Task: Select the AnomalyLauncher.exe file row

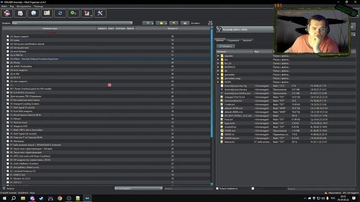Action: click(x=286, y=90)
